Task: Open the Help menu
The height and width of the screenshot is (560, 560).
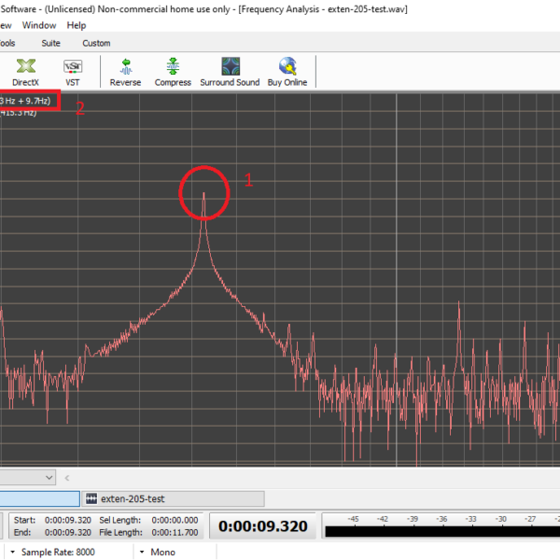Action: [77, 25]
